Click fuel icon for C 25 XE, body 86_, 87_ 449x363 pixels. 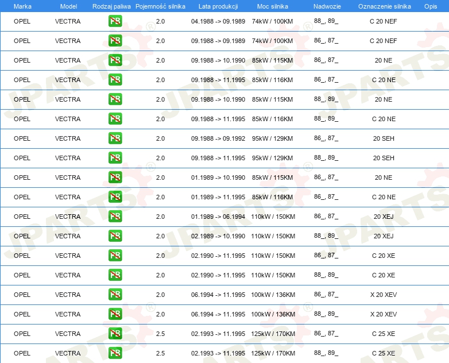(115, 334)
